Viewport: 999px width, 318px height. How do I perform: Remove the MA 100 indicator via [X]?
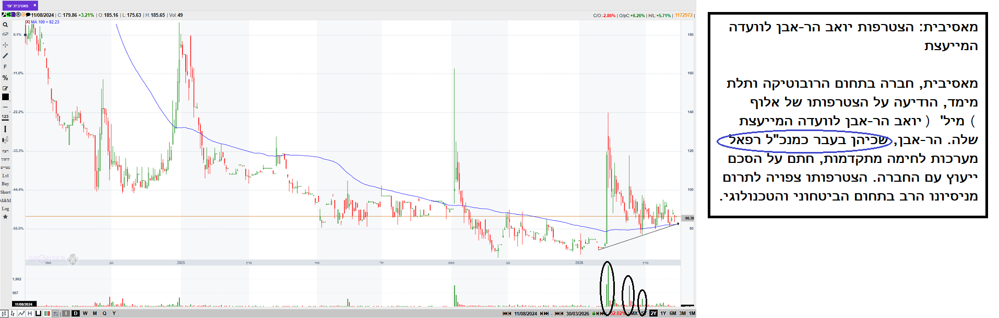pos(28,22)
